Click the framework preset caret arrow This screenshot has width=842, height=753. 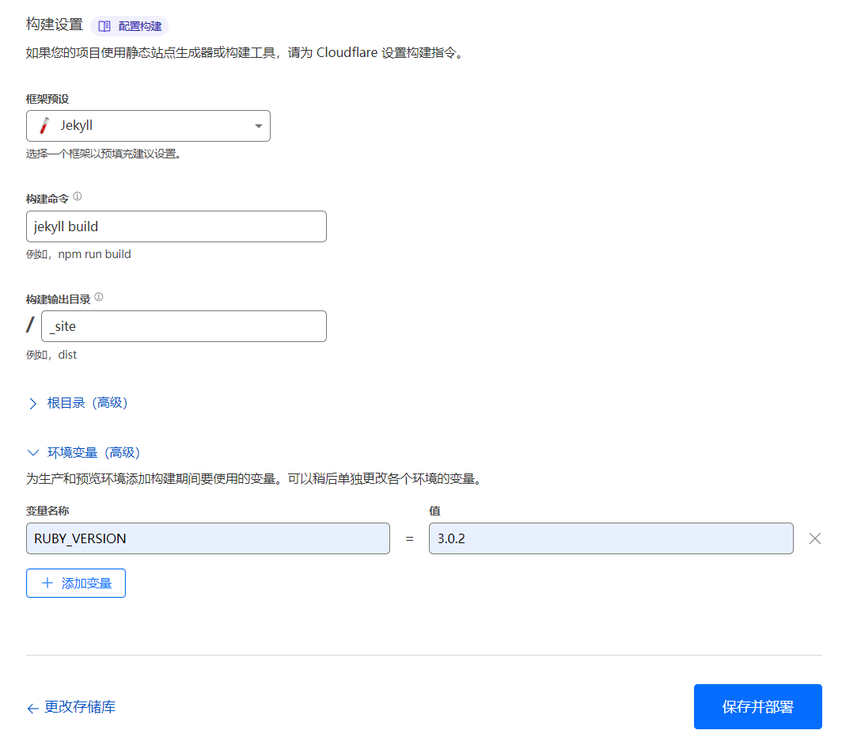(258, 127)
